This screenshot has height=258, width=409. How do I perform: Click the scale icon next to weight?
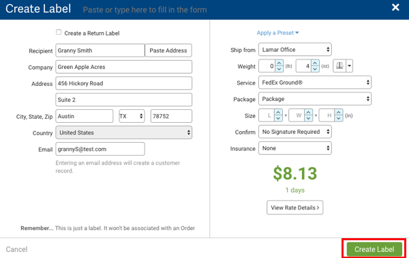(x=339, y=66)
